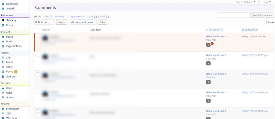
Task: Filter comments by Mine
Action: point(46,17)
